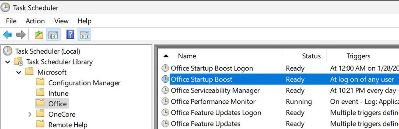Open the View menu

tap(61, 21)
